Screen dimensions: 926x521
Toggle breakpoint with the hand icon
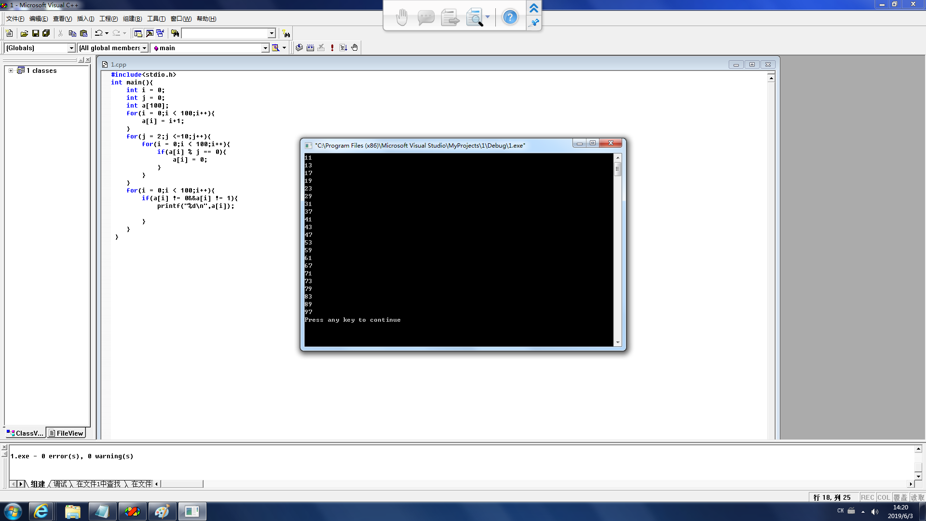click(354, 48)
